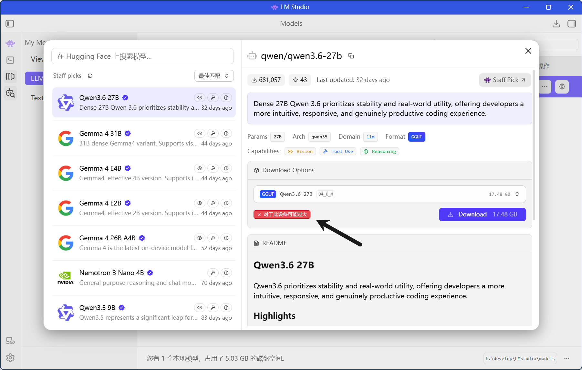Image resolution: width=582 pixels, height=370 pixels.
Task: Click the tool use icon on Gemma 4 E4B
Action: coord(213,168)
